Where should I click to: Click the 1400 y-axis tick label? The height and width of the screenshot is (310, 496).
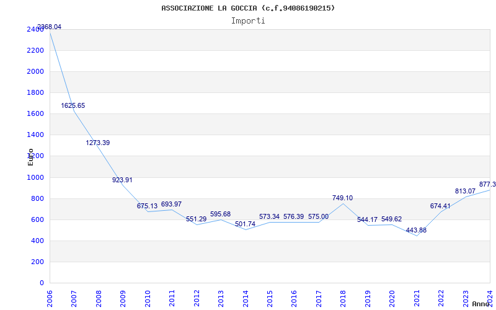pos(35,135)
